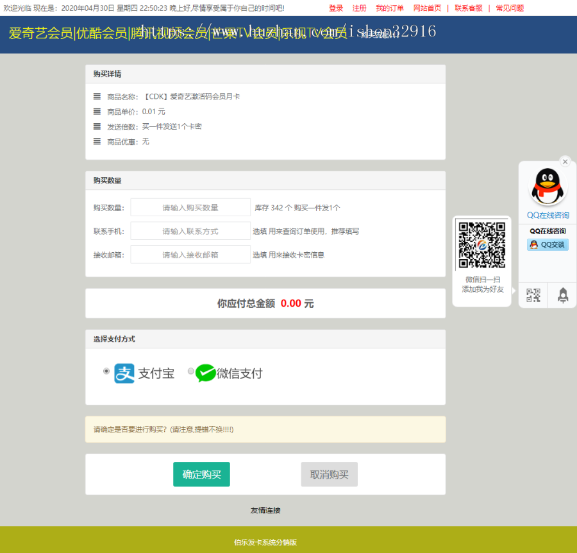Select the 微信支付 payment radio button
Screen dimensions: 577x553
[190, 371]
